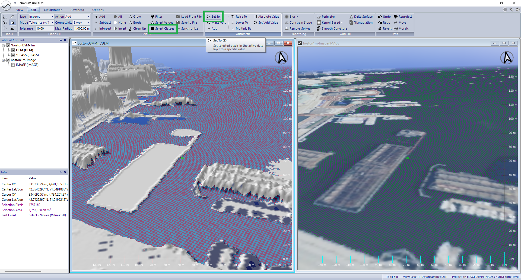Switch to the Advanced tab
The image size is (521, 280).
point(77,10)
